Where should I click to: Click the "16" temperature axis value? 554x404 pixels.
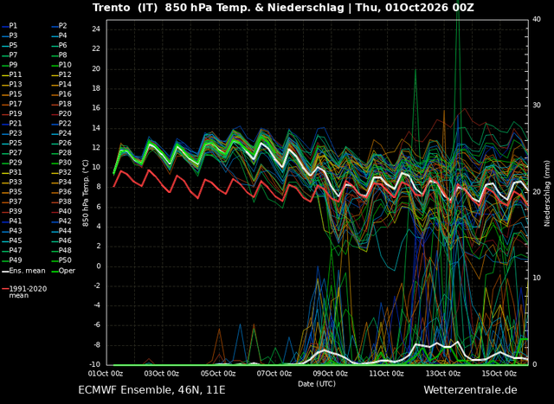pos(96,108)
